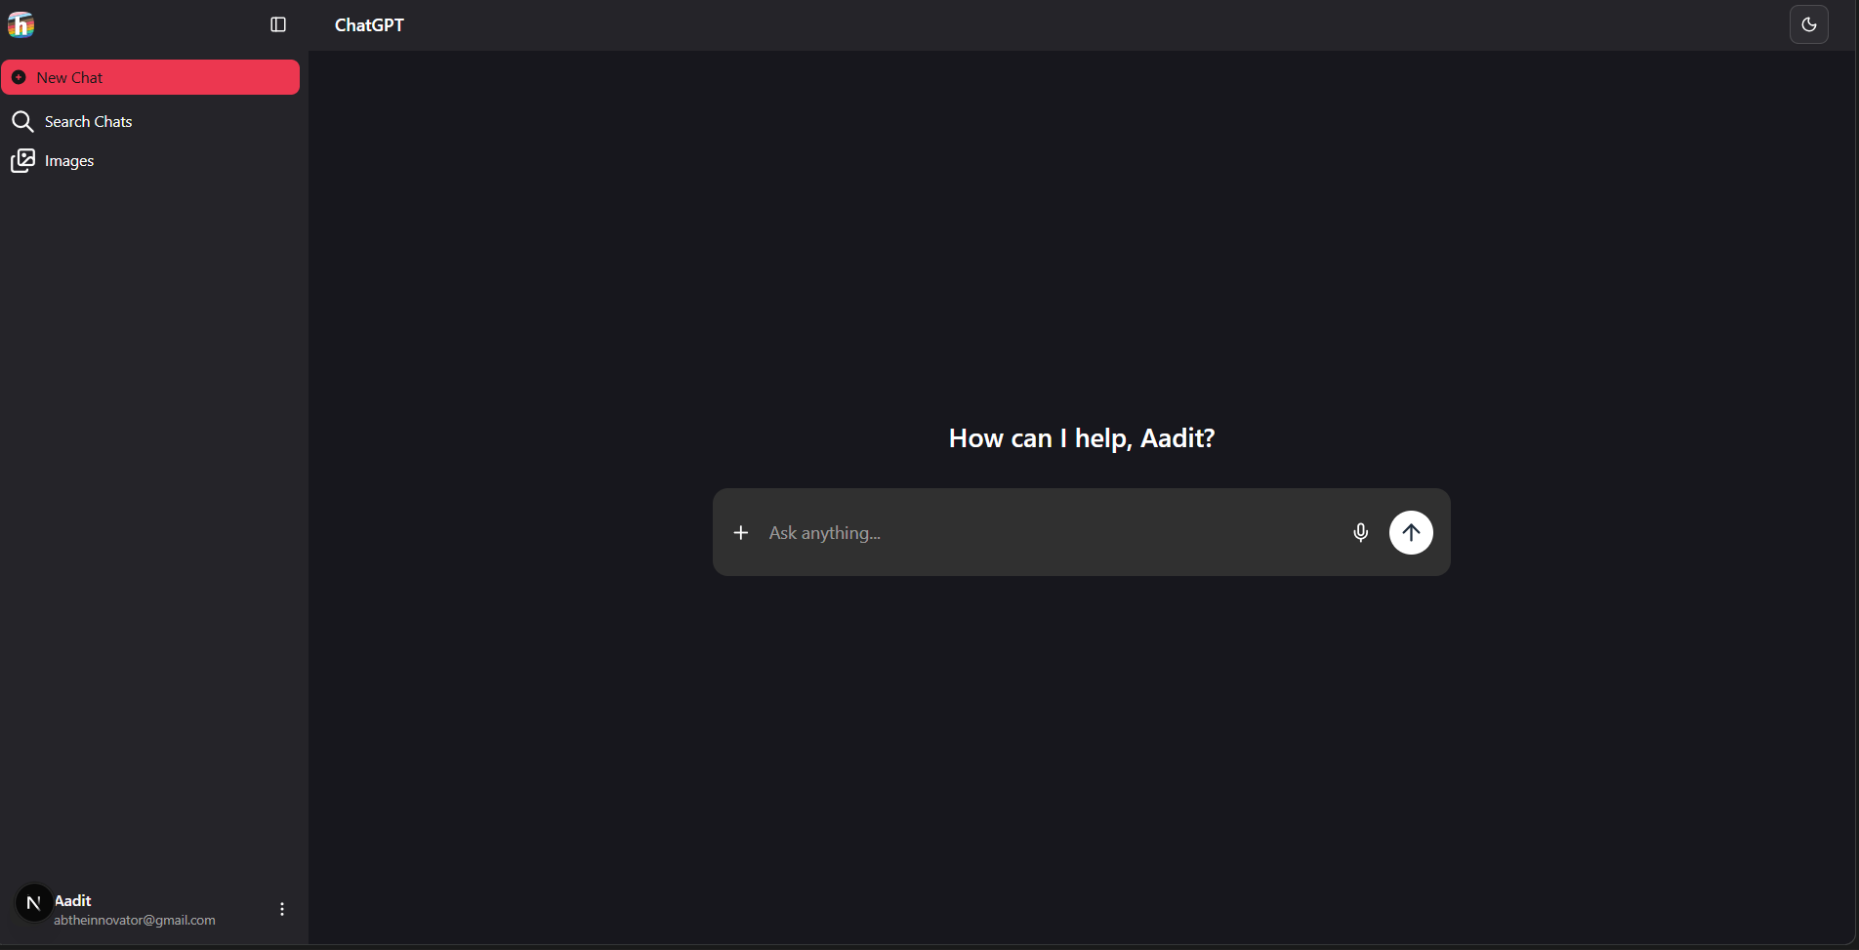
Task: Open Search Chats
Action: 88,121
